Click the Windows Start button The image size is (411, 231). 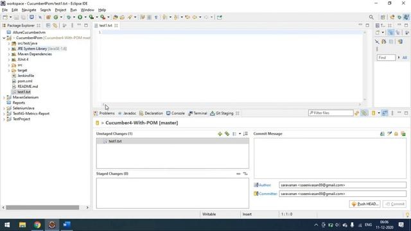(7, 225)
